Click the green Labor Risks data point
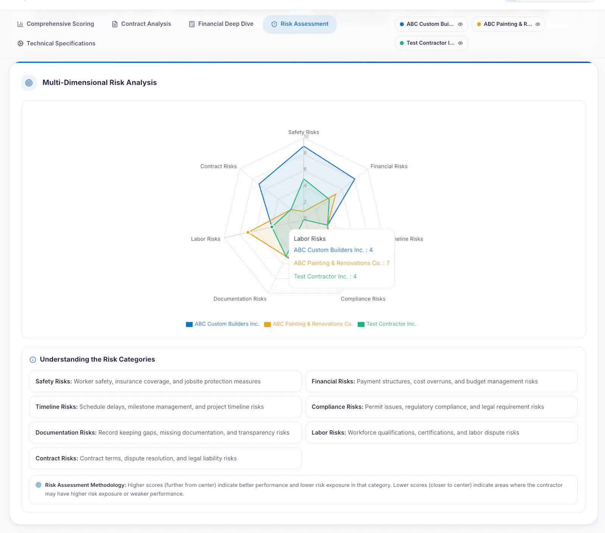 (272, 227)
